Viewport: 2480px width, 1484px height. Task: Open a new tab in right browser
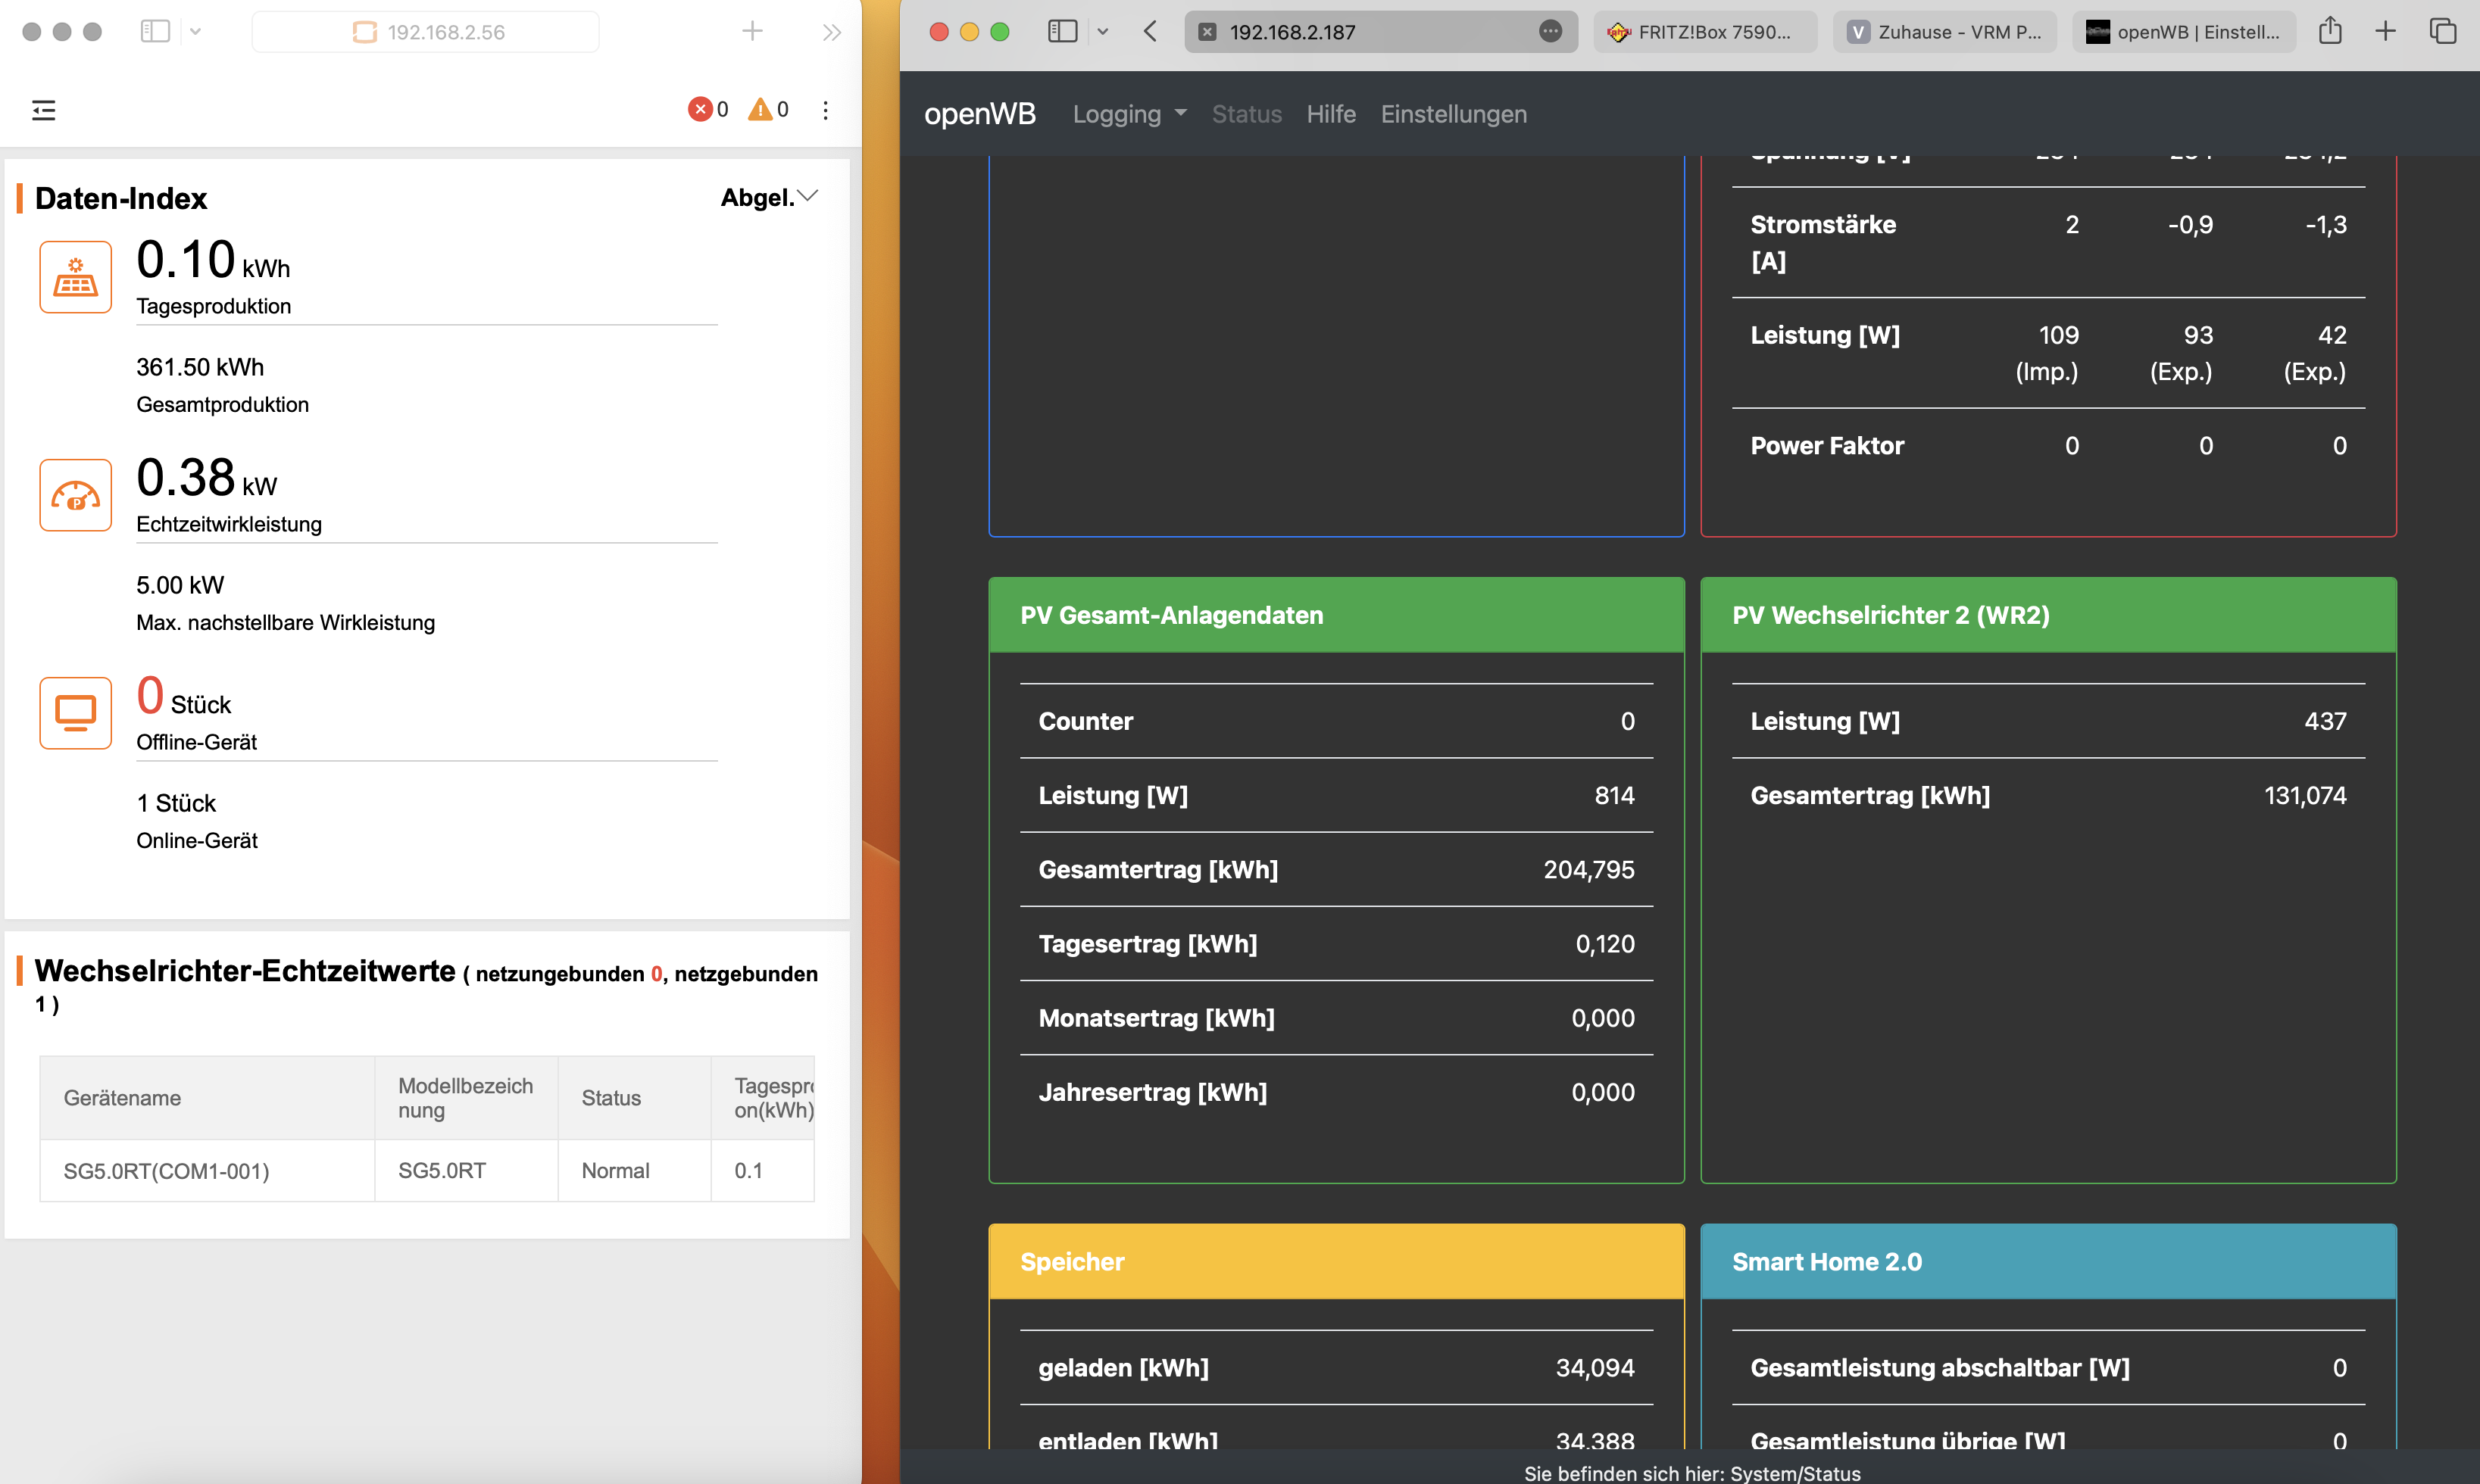[2386, 31]
